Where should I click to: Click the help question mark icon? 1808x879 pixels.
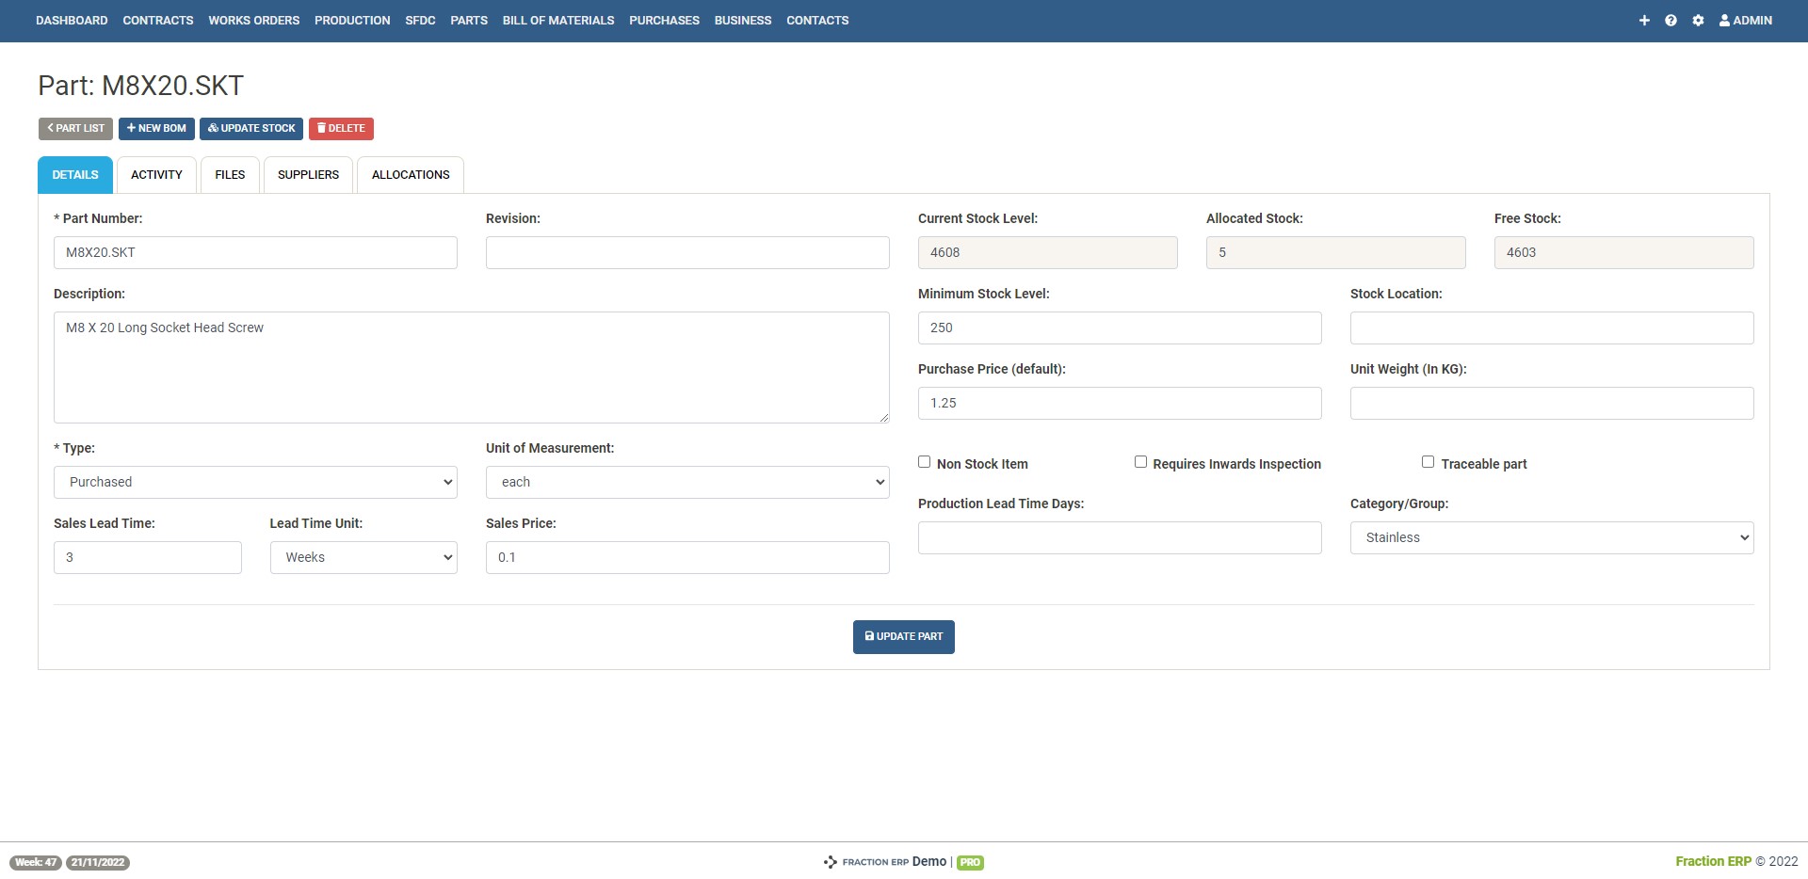(1671, 20)
